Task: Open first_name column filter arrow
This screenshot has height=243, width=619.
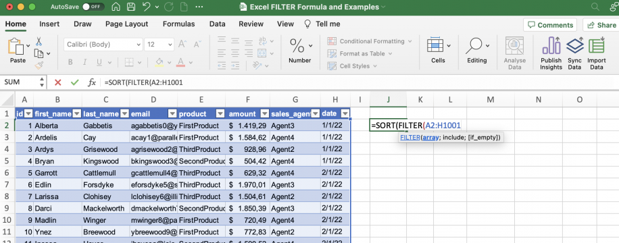Action: [77, 114]
